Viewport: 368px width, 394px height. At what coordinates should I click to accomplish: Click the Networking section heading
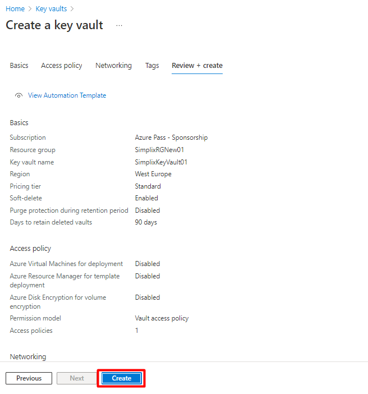[28, 357]
